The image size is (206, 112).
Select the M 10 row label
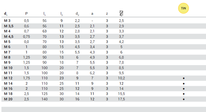(8, 68)
